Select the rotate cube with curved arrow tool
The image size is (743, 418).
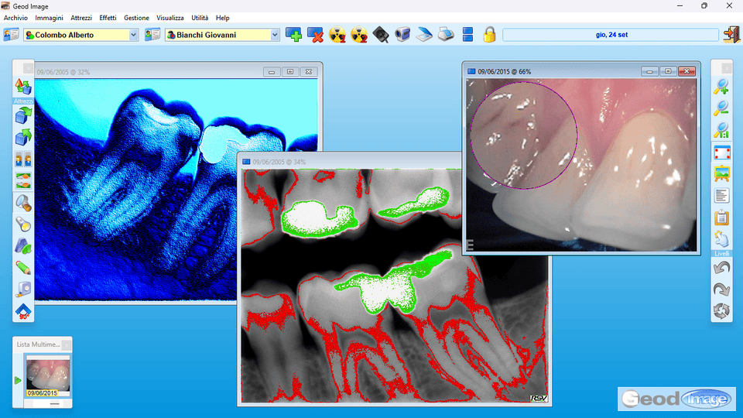pos(22,115)
